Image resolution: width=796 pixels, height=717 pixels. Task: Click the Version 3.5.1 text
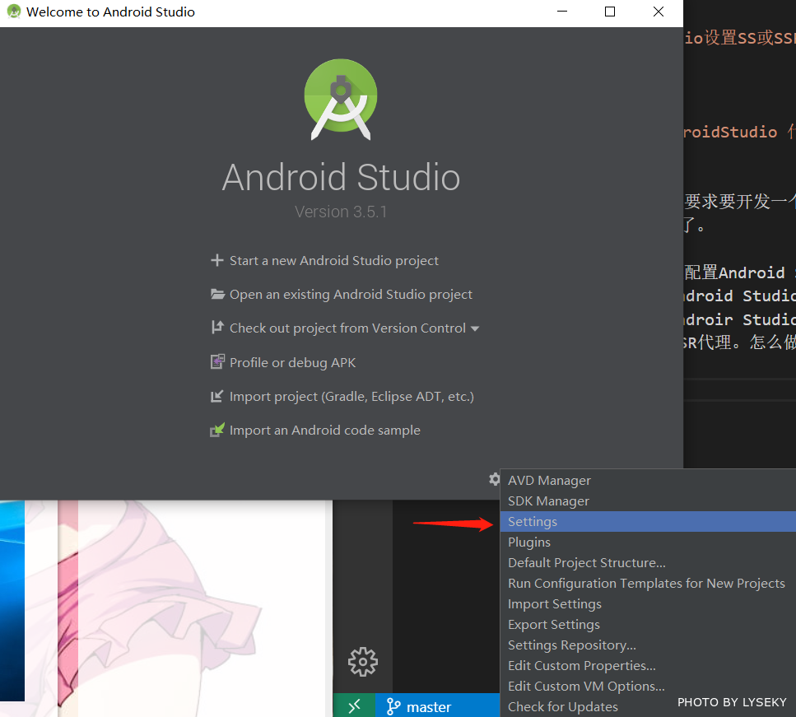point(341,212)
